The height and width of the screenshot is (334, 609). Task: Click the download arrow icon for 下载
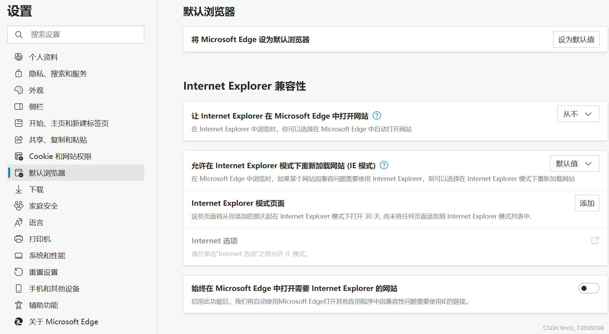pos(19,189)
